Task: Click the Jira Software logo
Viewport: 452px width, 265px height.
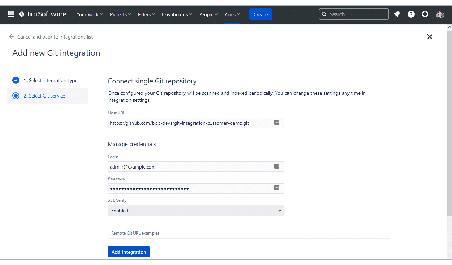Action: coord(42,14)
